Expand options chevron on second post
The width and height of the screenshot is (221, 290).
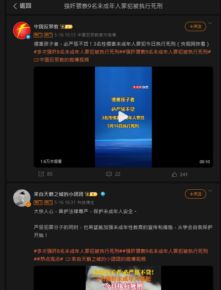click(x=210, y=191)
